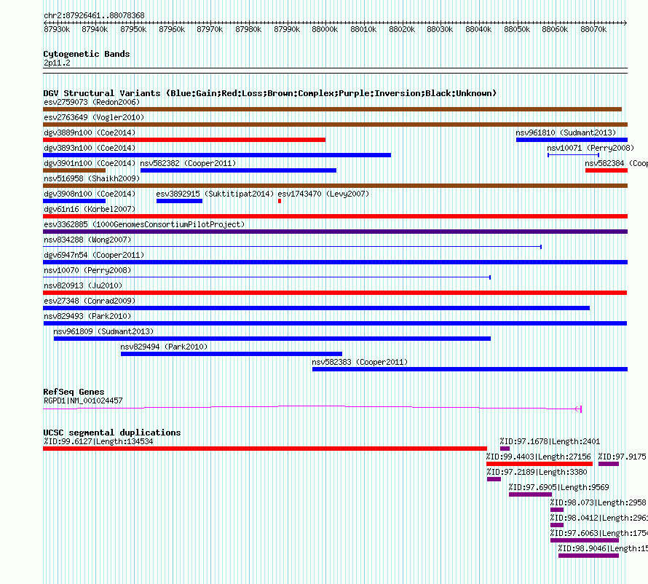Click esv1743470 (Levy2007) variant label
The height and width of the screenshot is (584, 648).
click(x=323, y=194)
